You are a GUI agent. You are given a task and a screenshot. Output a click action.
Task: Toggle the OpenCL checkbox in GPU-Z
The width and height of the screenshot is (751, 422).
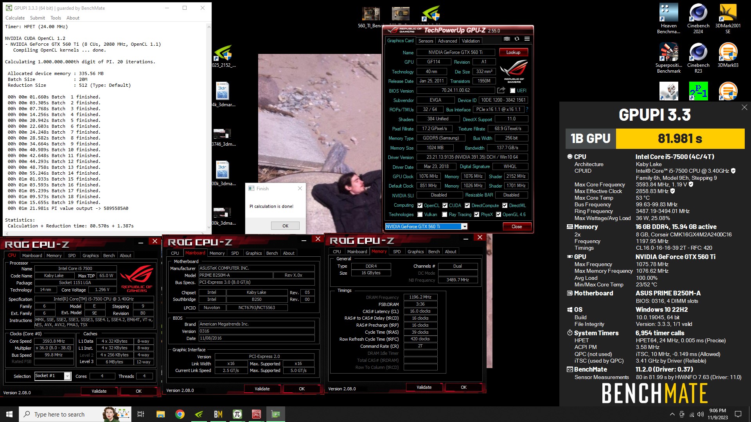[420, 206]
